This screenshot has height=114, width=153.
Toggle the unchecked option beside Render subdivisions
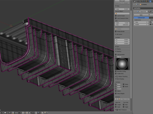tap(150, 24)
